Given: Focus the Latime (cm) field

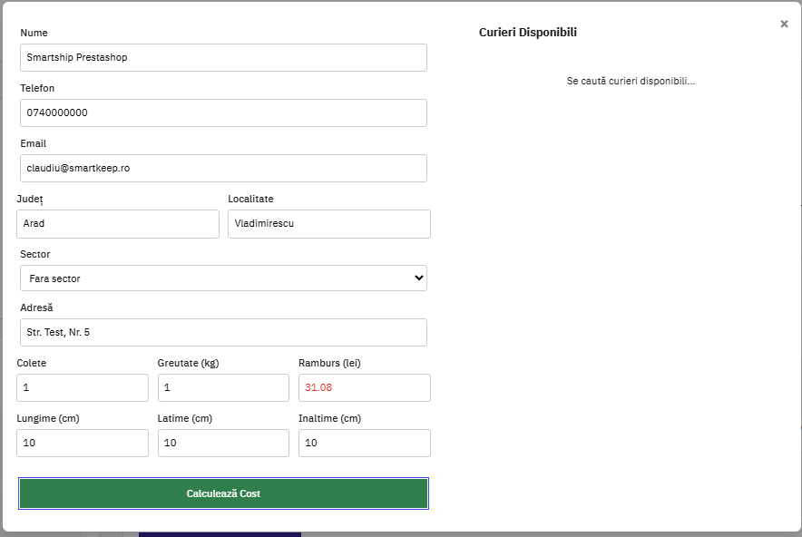Looking at the screenshot, I should (223, 443).
